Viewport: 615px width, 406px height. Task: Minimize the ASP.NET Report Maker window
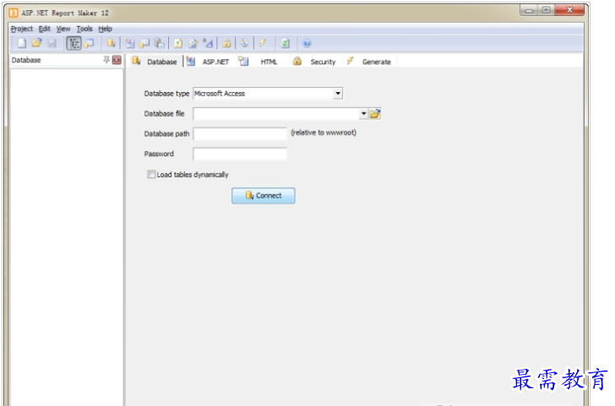click(x=529, y=10)
